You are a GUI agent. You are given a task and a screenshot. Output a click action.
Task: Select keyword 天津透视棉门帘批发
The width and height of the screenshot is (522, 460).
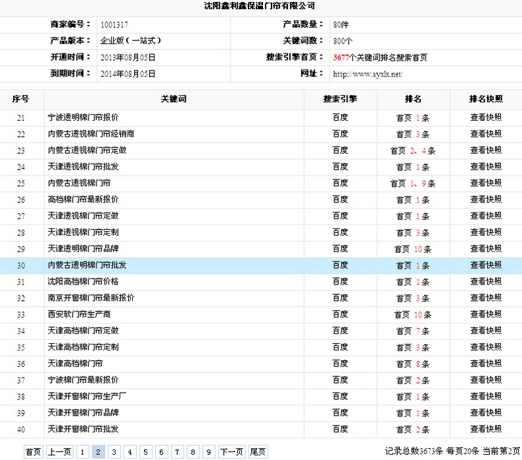[x=83, y=166]
